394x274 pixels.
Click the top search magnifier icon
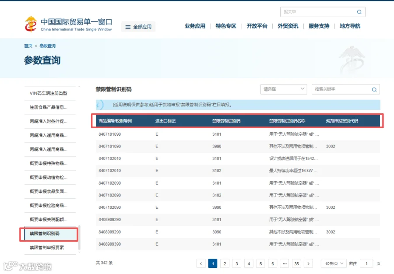[x=359, y=12]
